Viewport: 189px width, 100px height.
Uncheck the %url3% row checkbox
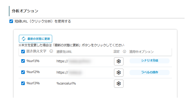[23, 83]
